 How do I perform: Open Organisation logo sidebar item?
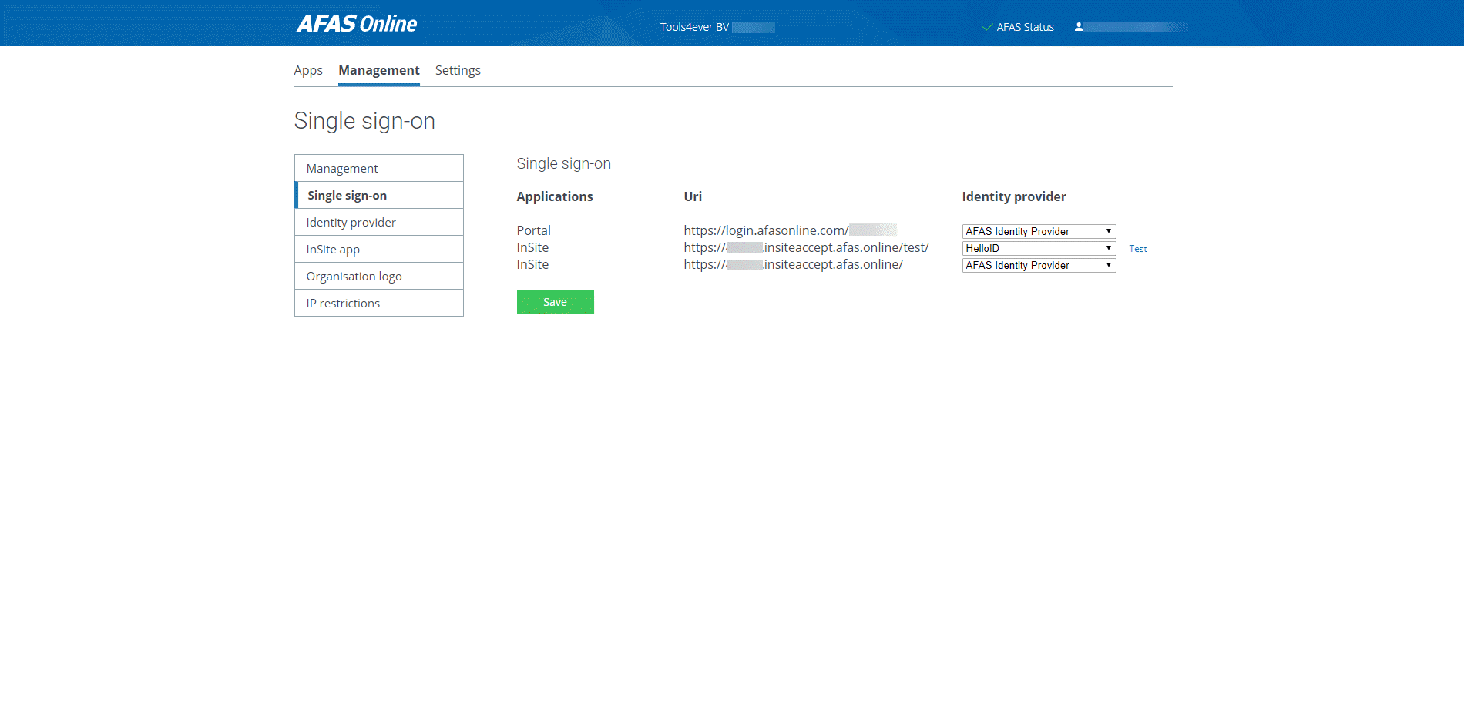point(379,276)
